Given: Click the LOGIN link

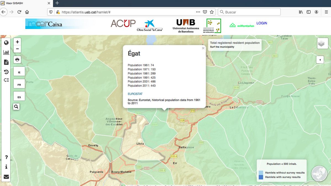Looking at the screenshot, I should coord(262,23).
